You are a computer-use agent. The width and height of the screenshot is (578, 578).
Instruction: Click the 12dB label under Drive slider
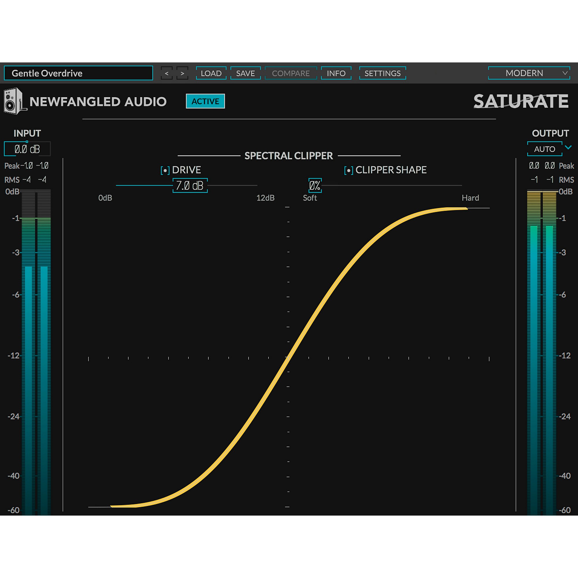(265, 198)
